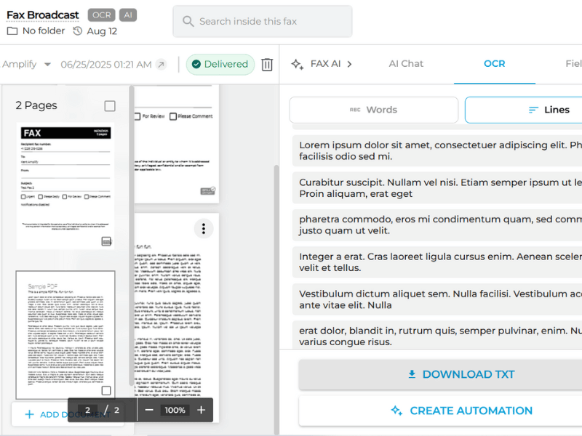Zoom in with the plus button

tap(202, 410)
